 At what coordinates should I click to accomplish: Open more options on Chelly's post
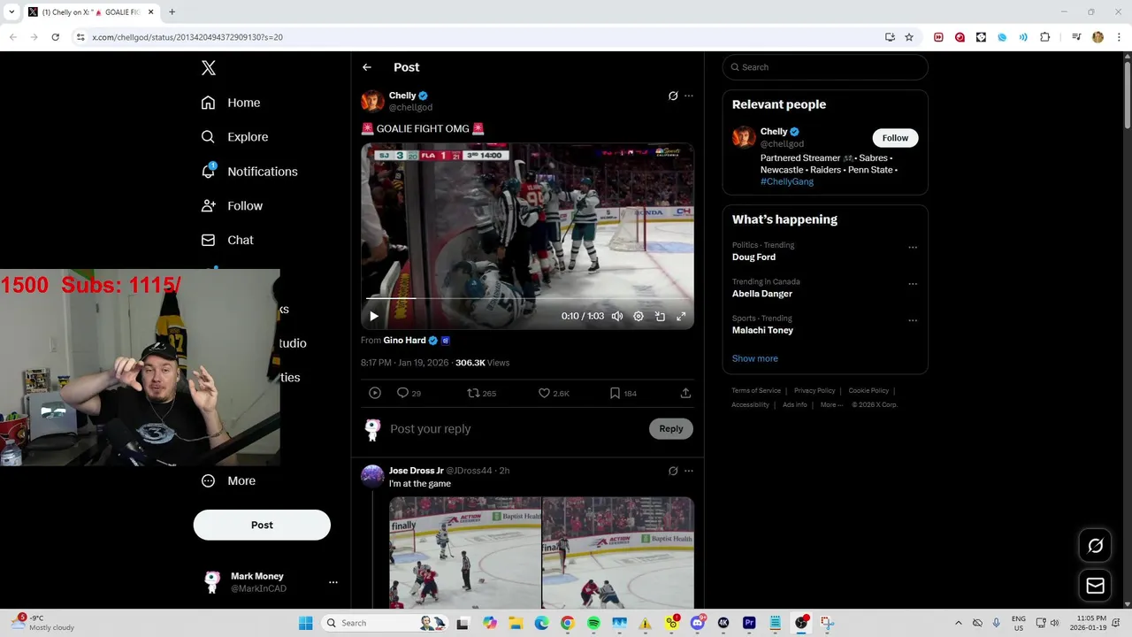[x=689, y=96]
